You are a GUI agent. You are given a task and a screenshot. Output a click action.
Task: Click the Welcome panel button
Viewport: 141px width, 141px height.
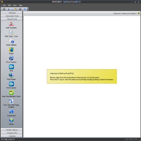pyautogui.click(x=12, y=13)
